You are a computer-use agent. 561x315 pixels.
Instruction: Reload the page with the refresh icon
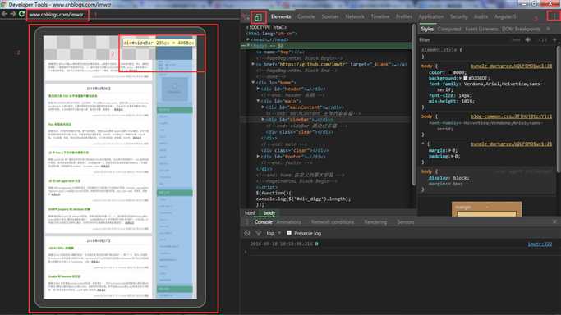21,14
